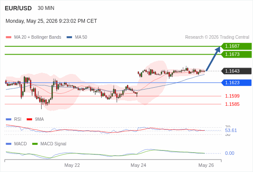Click the RSI value 53.61
Image resolution: width=253 pixels, height=172 pixels.
click(231, 130)
